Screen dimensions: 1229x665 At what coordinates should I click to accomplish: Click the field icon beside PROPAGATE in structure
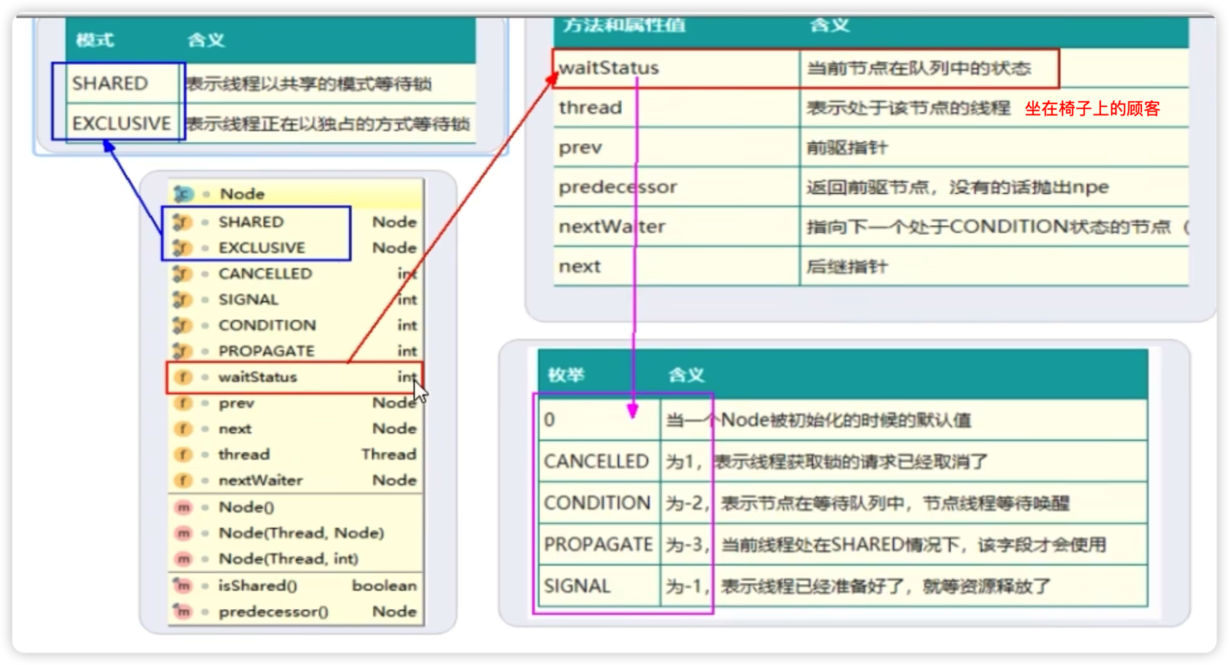coord(182,351)
